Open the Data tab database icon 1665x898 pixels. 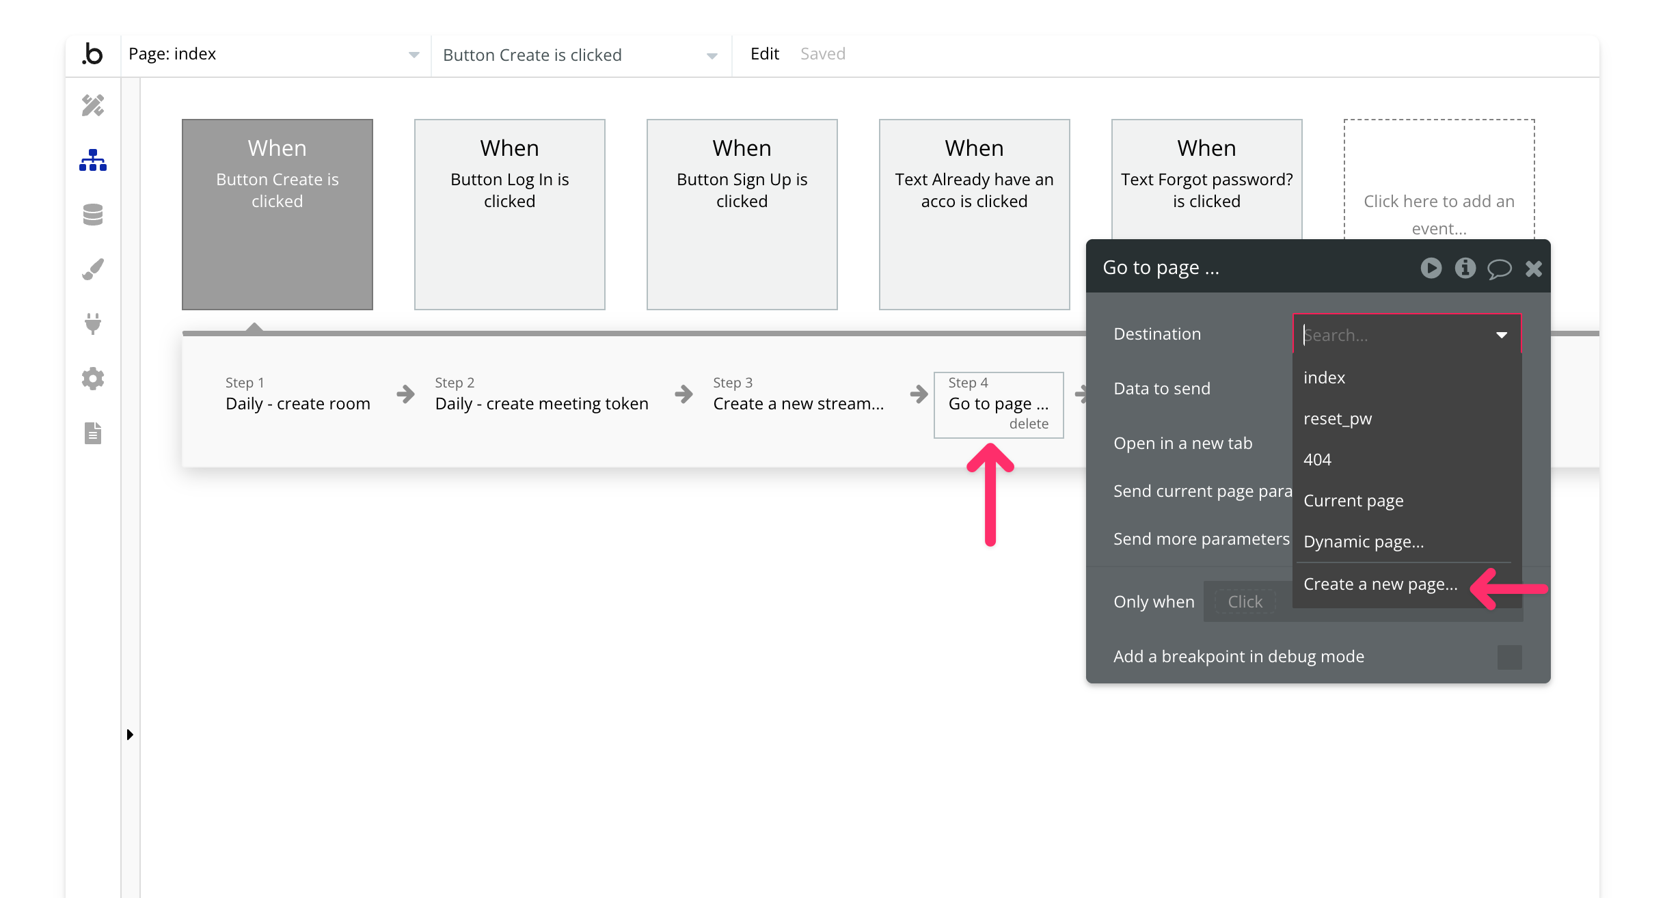click(x=93, y=215)
